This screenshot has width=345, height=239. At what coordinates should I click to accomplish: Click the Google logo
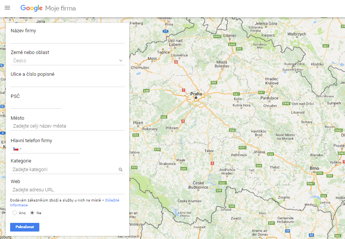point(31,8)
